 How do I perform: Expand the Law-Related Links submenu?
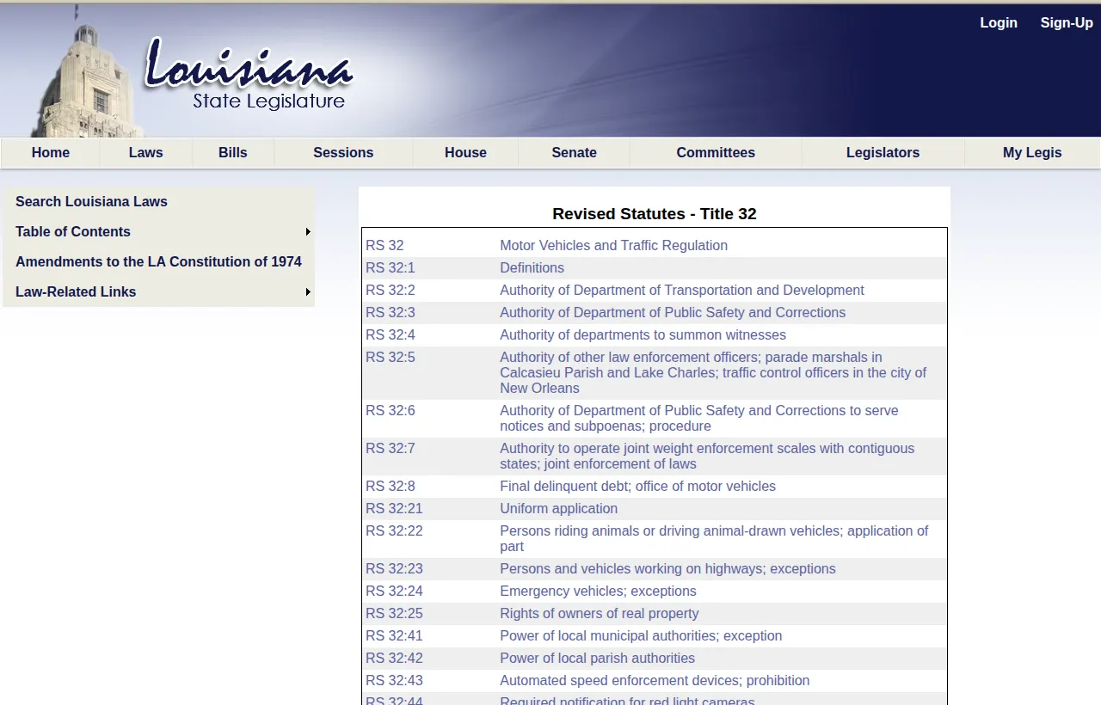(x=76, y=291)
